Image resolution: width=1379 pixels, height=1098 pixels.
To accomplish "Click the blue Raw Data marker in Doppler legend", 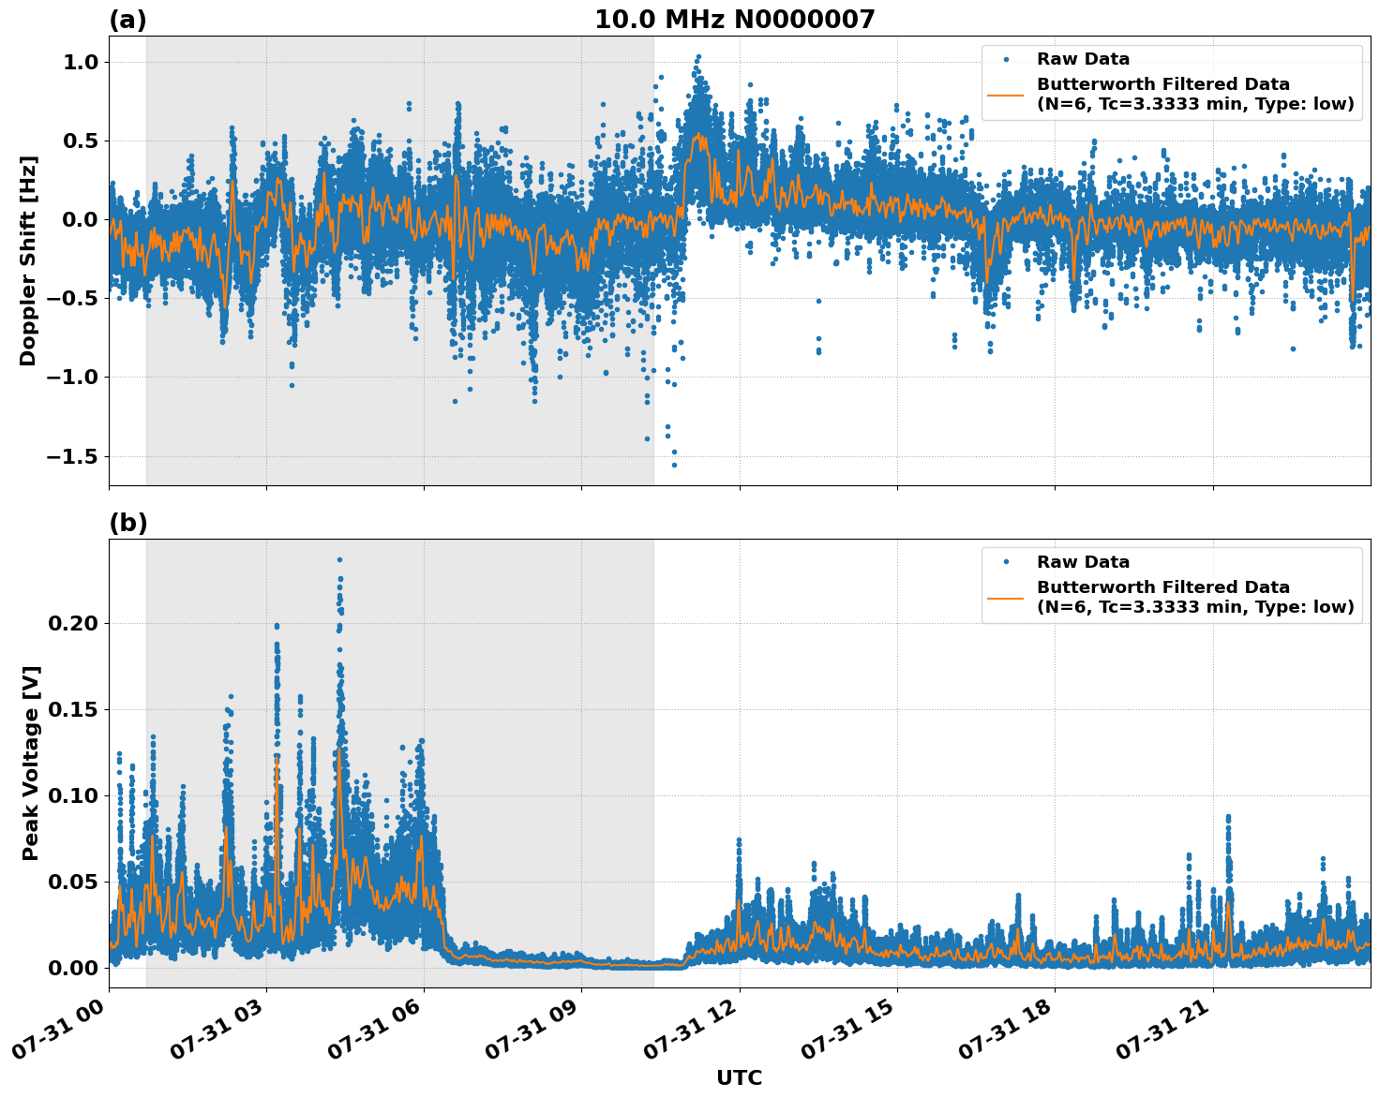I will [1006, 60].
